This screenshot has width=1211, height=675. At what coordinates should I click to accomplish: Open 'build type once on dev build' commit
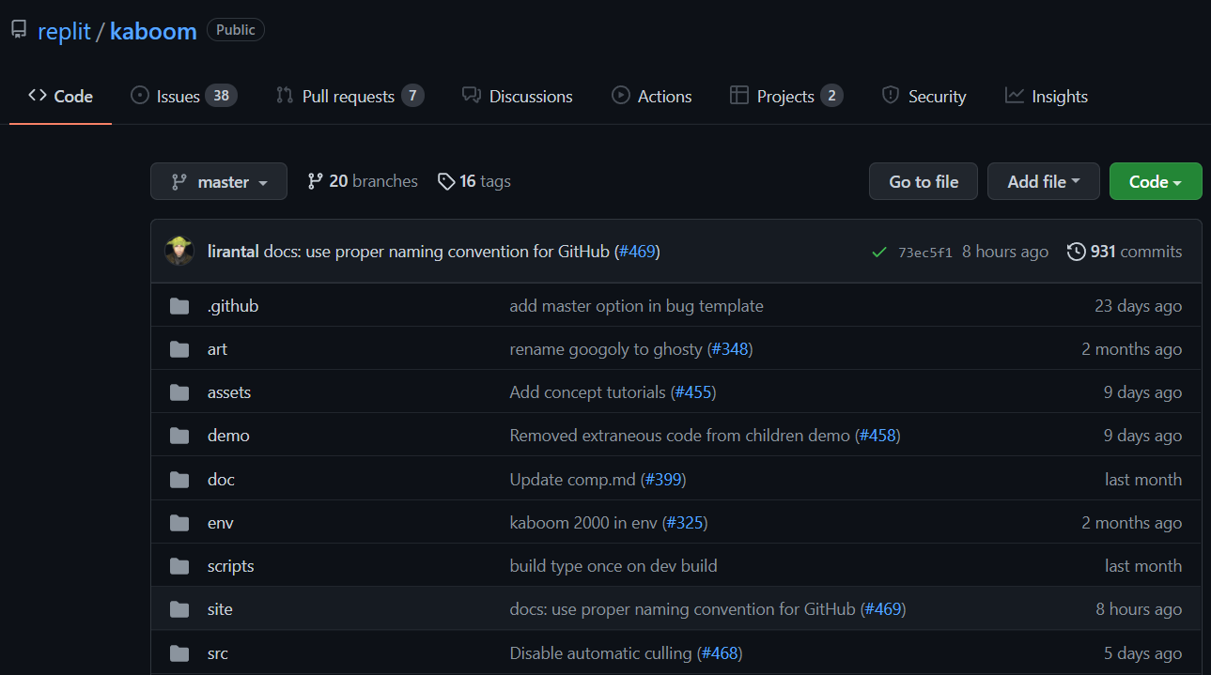pos(613,566)
